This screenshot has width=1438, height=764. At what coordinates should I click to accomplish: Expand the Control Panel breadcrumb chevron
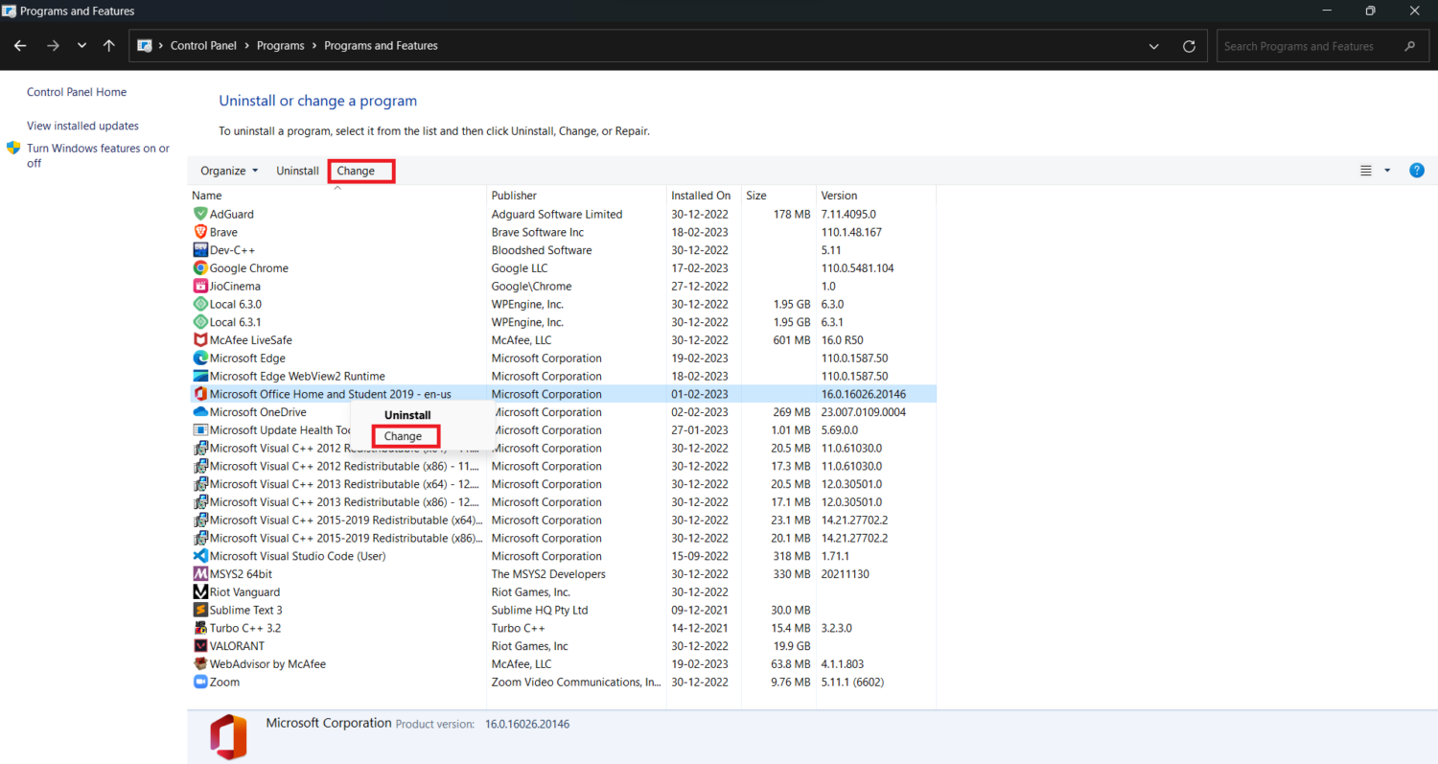click(247, 46)
